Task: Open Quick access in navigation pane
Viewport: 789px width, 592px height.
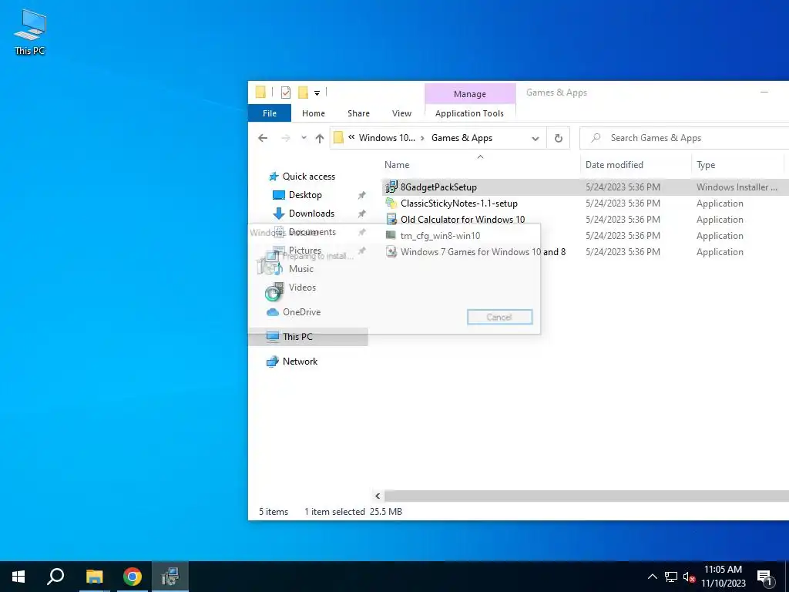Action: tap(308, 177)
